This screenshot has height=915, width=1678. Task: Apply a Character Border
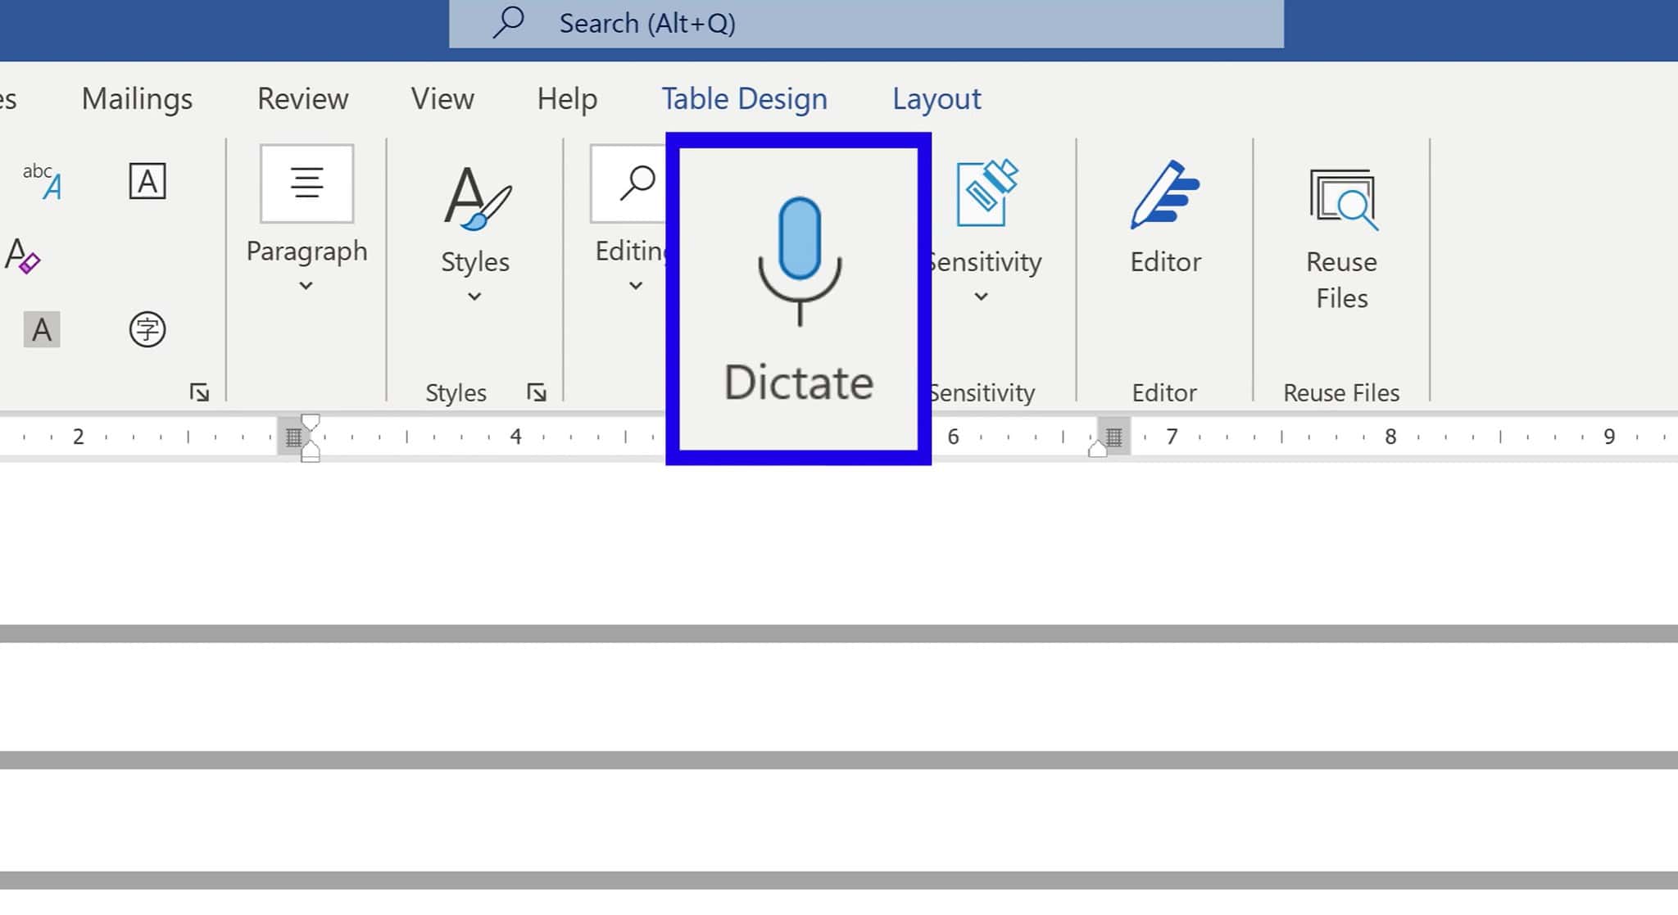tap(148, 180)
